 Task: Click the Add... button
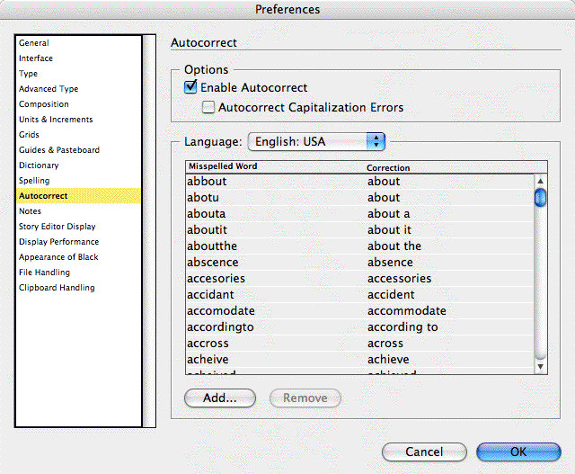coord(219,398)
